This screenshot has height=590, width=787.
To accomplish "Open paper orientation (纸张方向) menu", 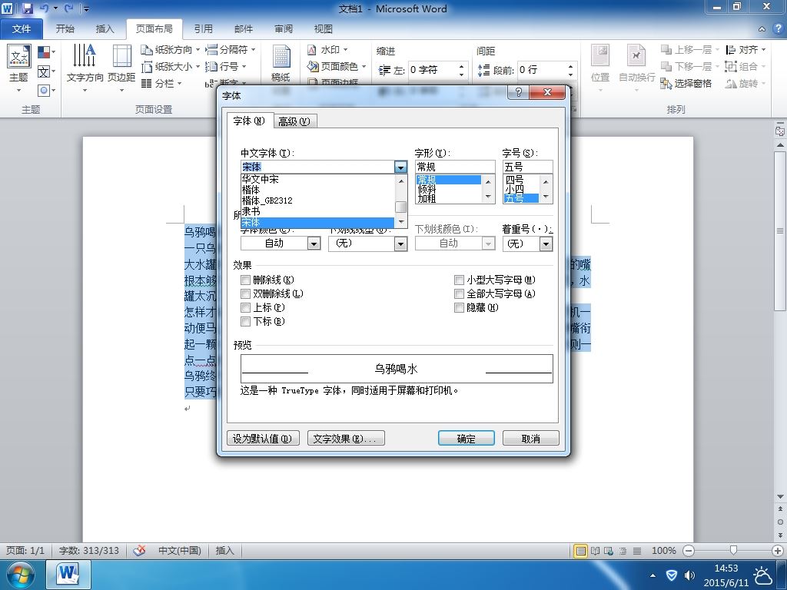I will click(x=170, y=50).
